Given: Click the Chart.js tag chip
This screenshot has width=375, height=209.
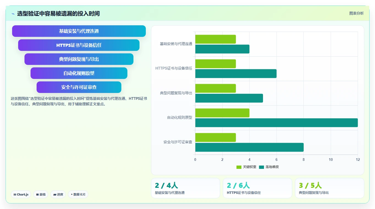Looking at the screenshot, I should (x=21, y=194).
